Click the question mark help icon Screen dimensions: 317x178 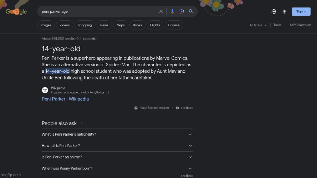[136, 108]
